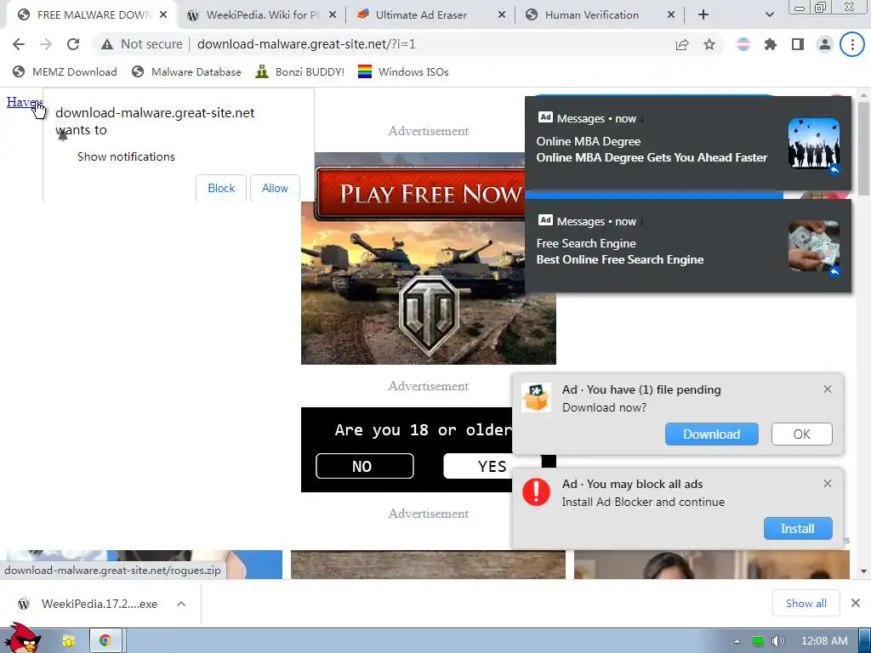Select the FREE MALWARE DOWN tab
The height and width of the screenshot is (653, 871).
[x=94, y=15]
